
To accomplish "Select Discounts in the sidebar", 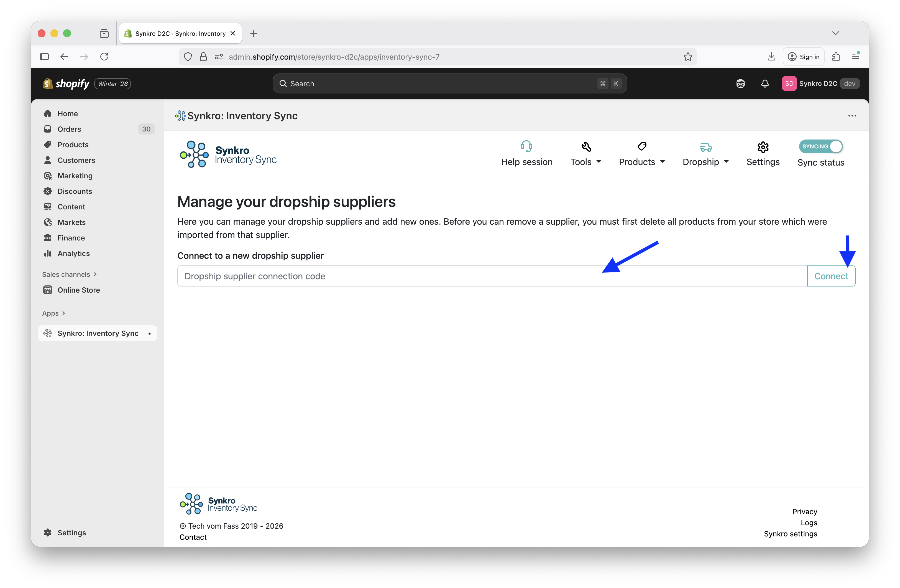I will (75, 191).
